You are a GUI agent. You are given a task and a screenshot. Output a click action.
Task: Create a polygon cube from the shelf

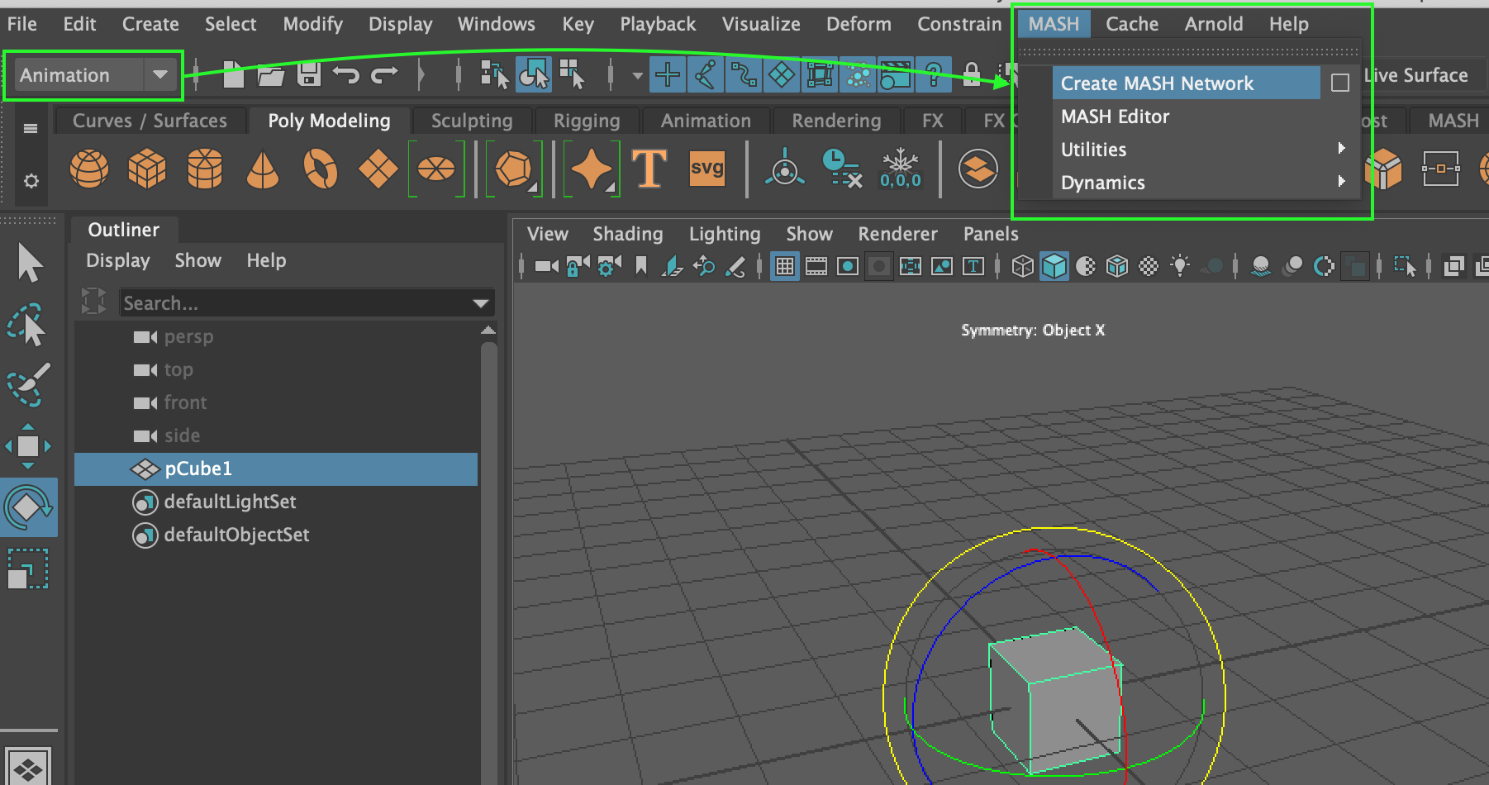pos(147,169)
